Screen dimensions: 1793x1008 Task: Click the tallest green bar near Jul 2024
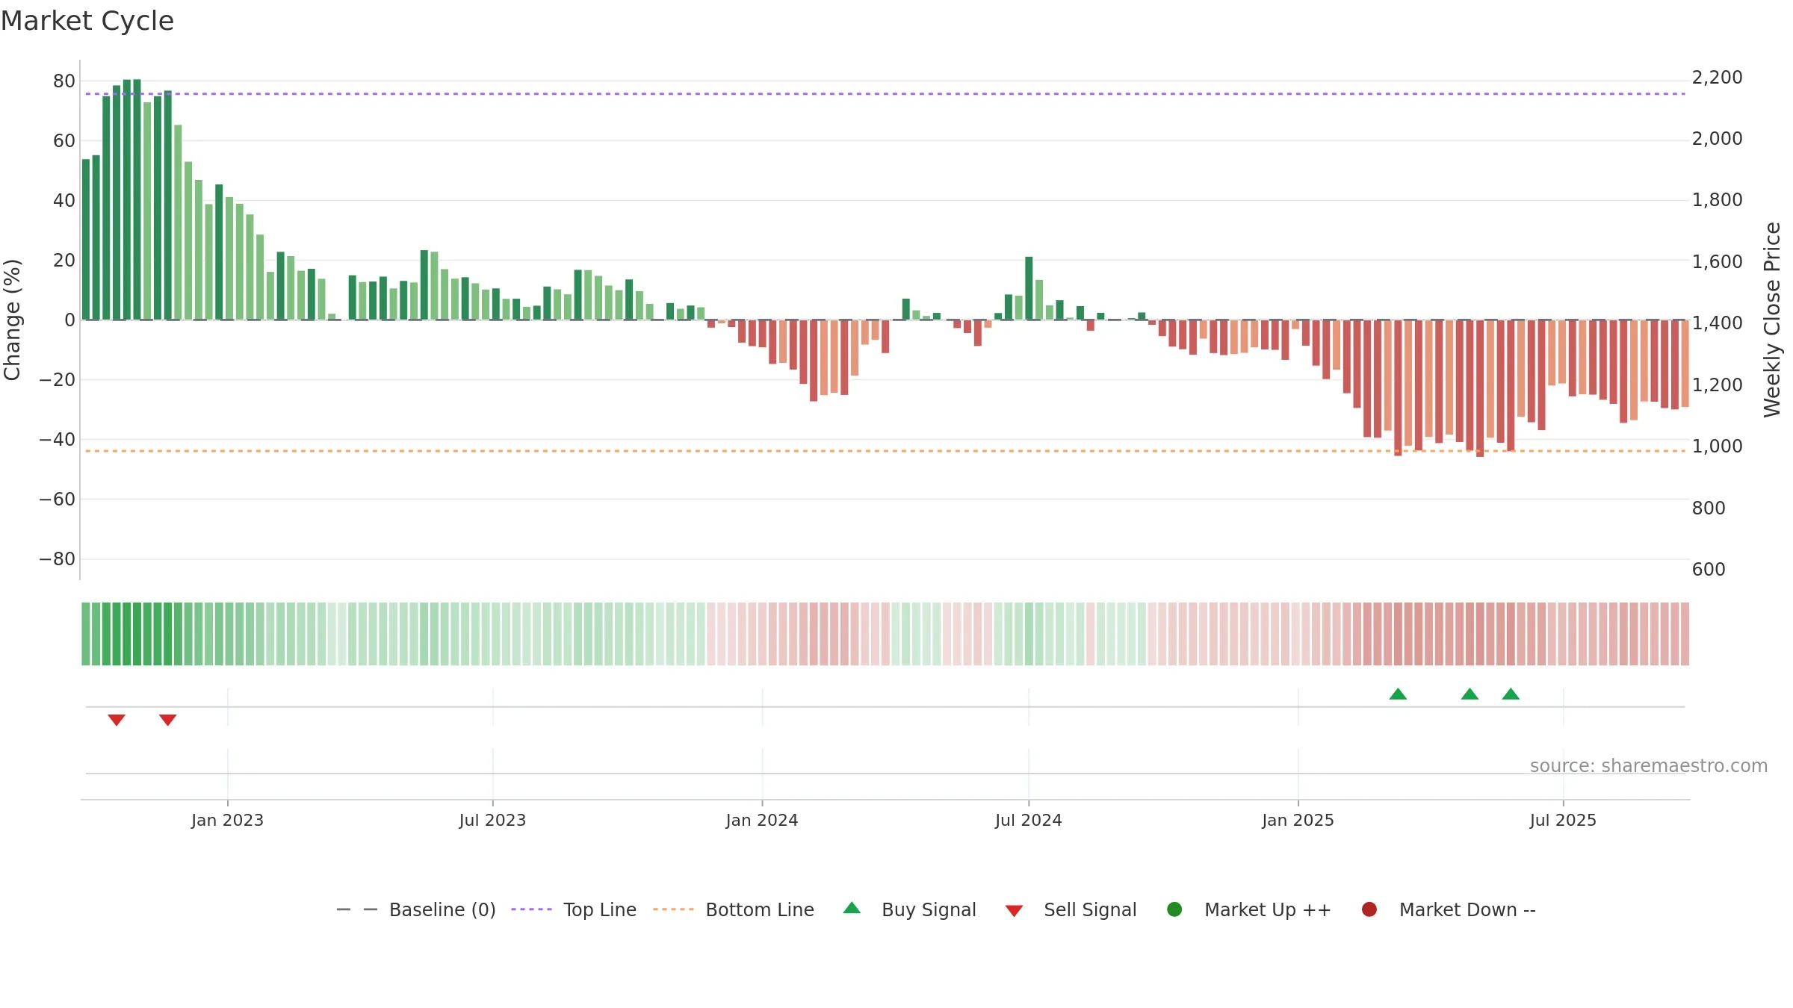[x=1029, y=288]
